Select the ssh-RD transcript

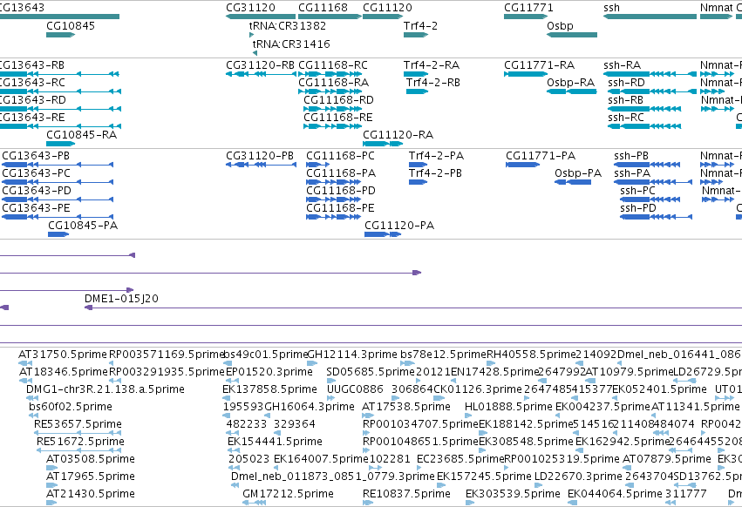[652, 91]
